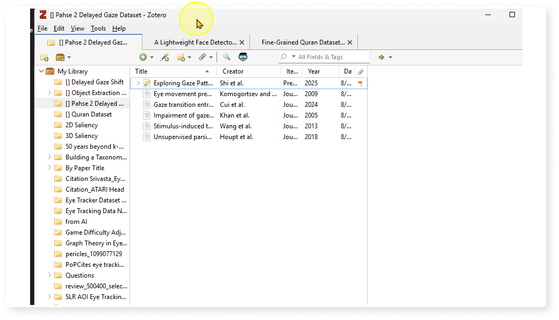Screen dimensions: 559x320
Task: Expand the Building a Taxonom... collection
Action: [x=49, y=157]
